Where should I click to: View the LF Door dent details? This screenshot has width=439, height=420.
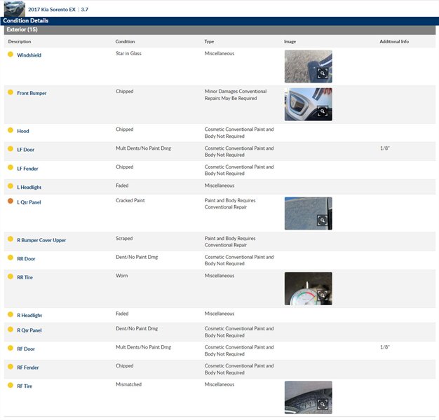coord(25,150)
